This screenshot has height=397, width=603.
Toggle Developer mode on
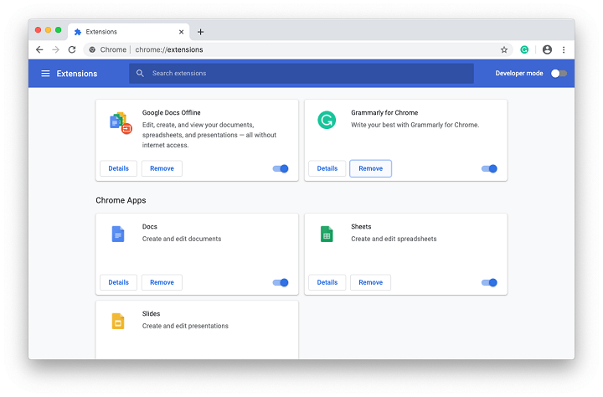click(559, 73)
